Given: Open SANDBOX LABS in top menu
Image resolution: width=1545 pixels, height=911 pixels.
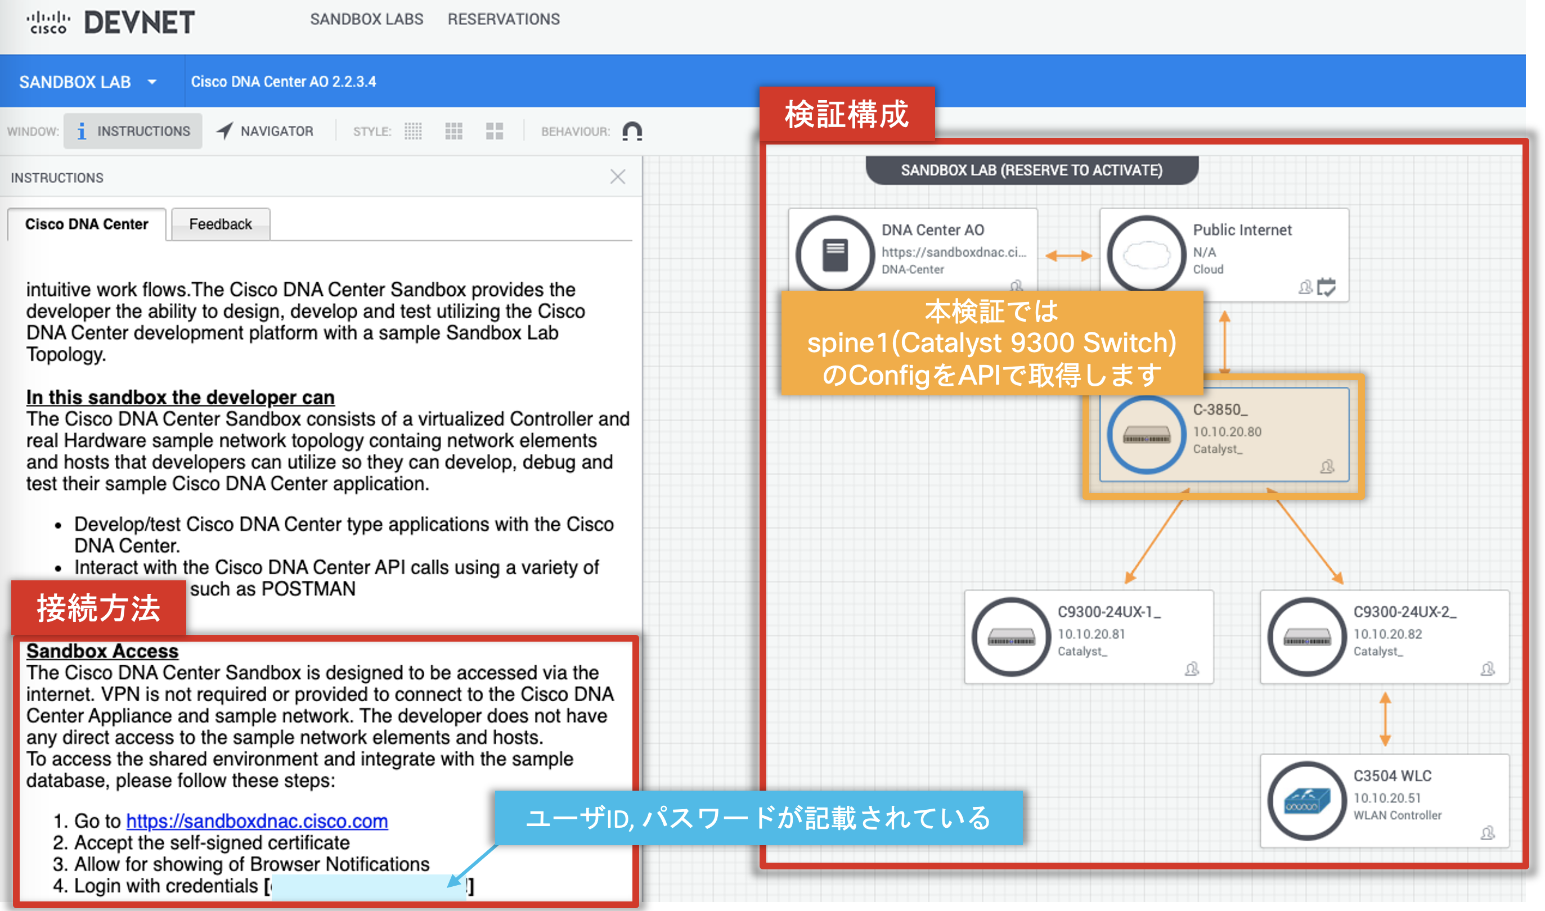Looking at the screenshot, I should click(x=366, y=19).
